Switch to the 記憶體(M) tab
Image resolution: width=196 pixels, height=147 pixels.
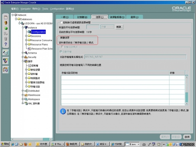pyautogui.click(x=82, y=17)
